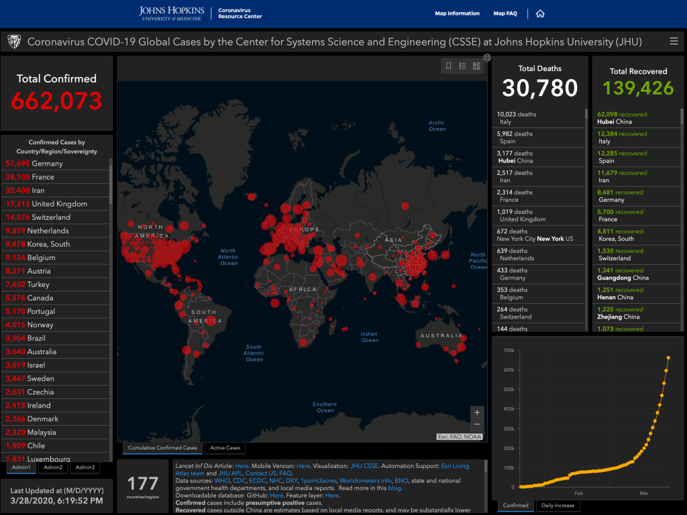
Task: Follow the JHU CSSE visualization link
Action: pyautogui.click(x=365, y=465)
